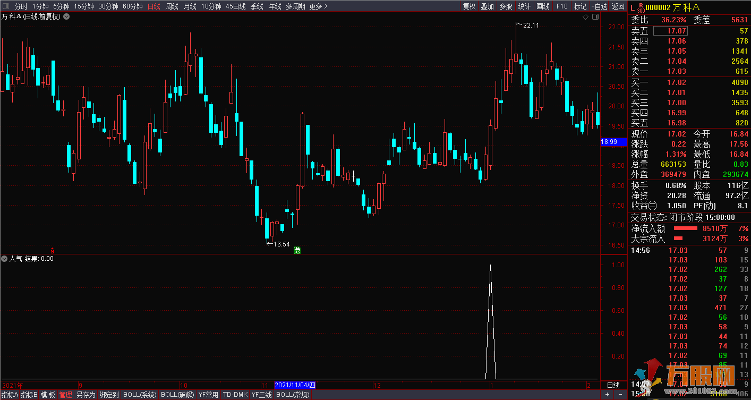
Task: Click the 000002 stock code
Action: coord(658,7)
